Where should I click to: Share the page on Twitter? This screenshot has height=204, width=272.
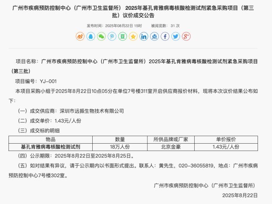(176, 37)
